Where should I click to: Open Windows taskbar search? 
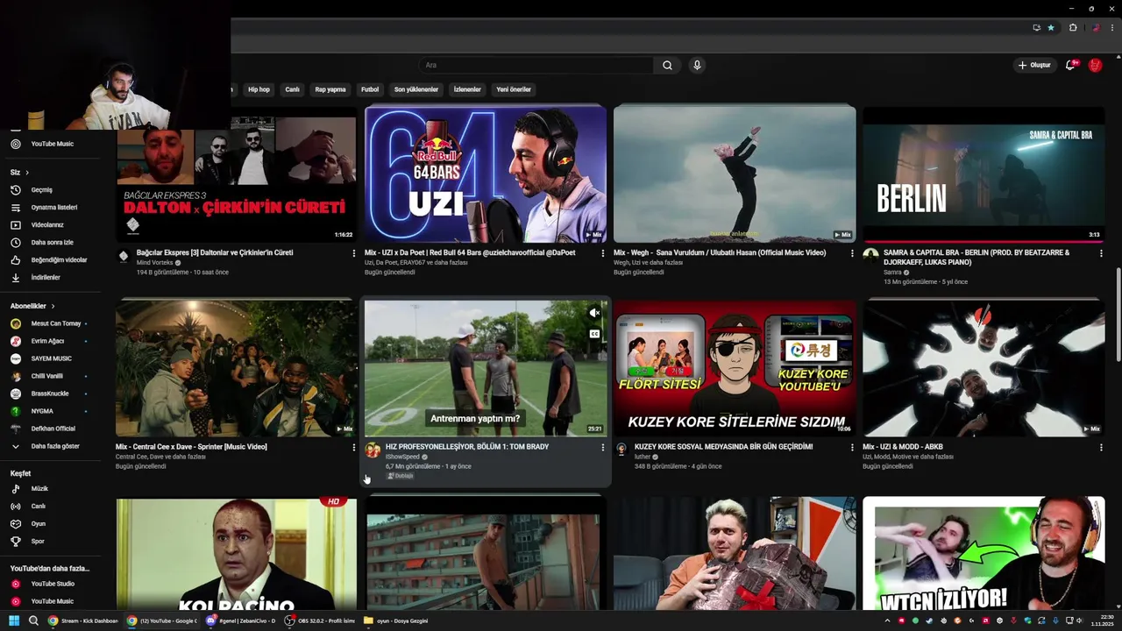(x=33, y=620)
